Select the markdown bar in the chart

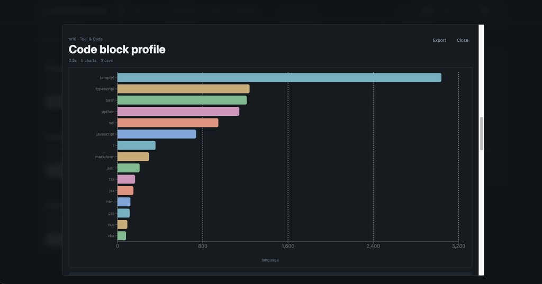[133, 157]
